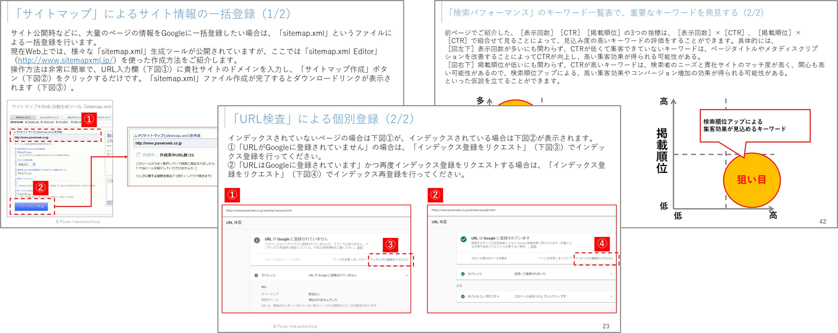Select the PCサイトマップ tab

23,118
